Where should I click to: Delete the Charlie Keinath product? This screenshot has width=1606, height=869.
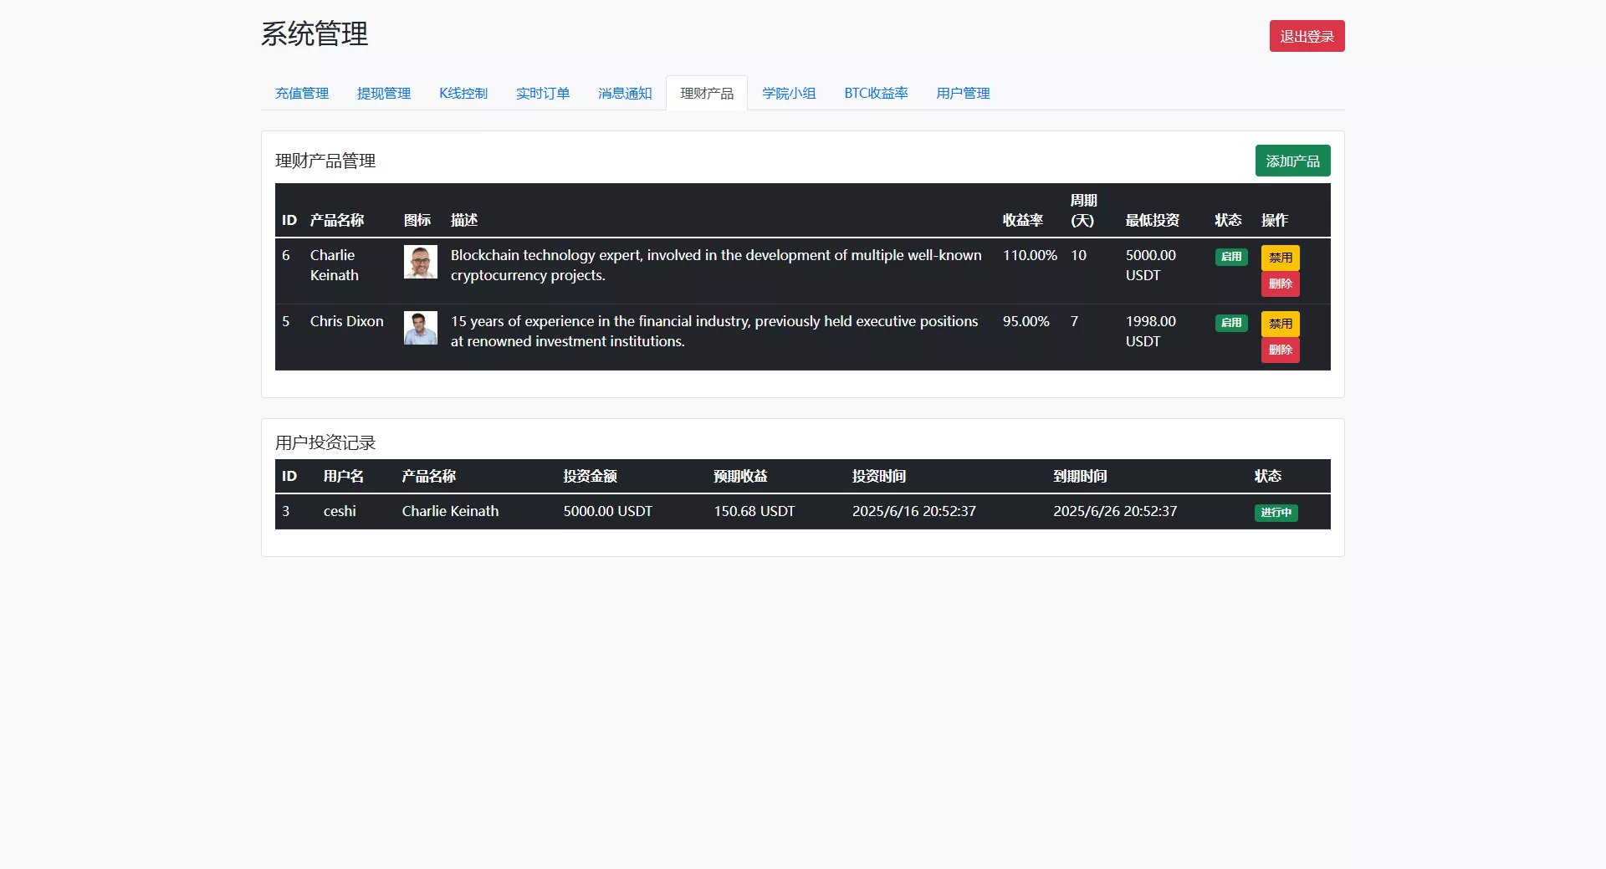point(1280,284)
